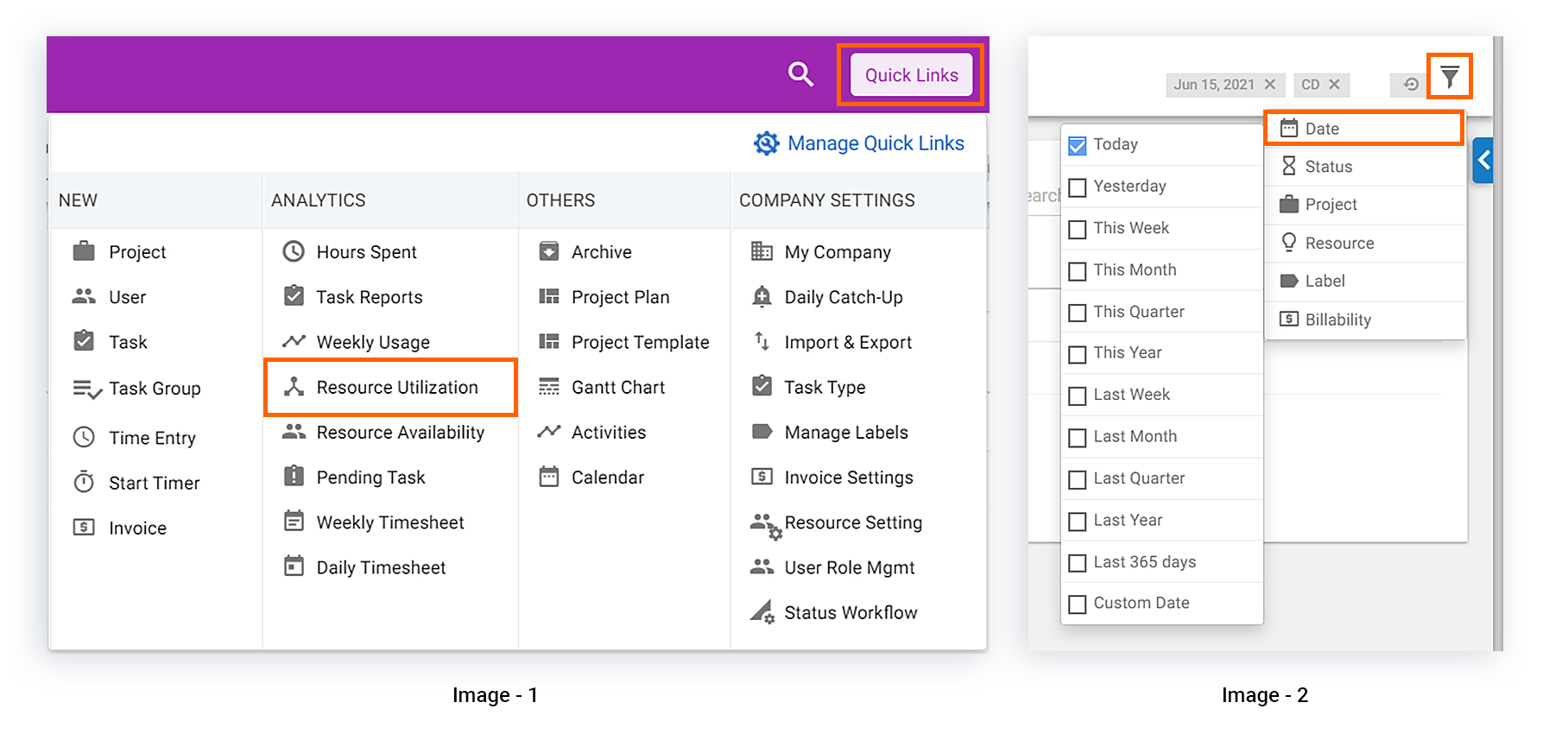The image size is (1543, 747).
Task: Check the Last Month checkbox
Action: click(1077, 438)
